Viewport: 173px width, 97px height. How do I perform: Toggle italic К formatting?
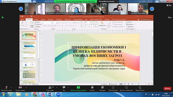click(x=47, y=26)
